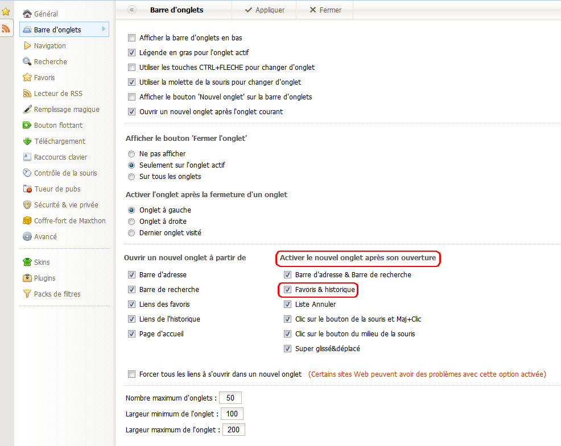Click the Appliquer button
The image size is (561, 446).
265,10
